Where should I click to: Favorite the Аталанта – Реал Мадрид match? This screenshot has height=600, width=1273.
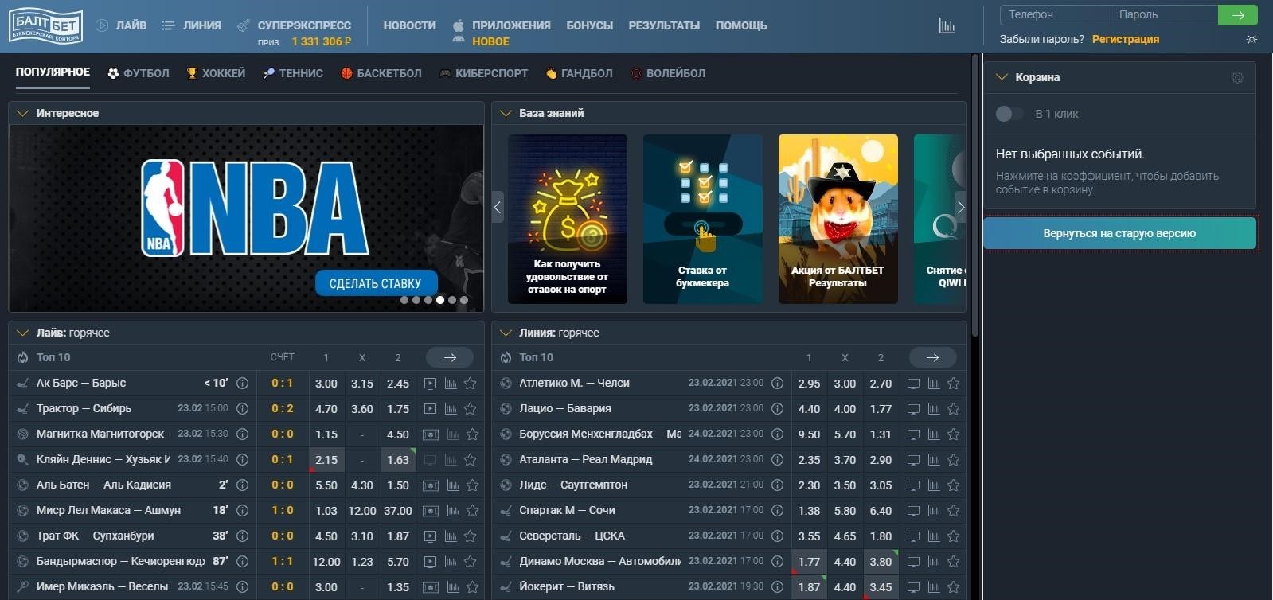point(953,460)
